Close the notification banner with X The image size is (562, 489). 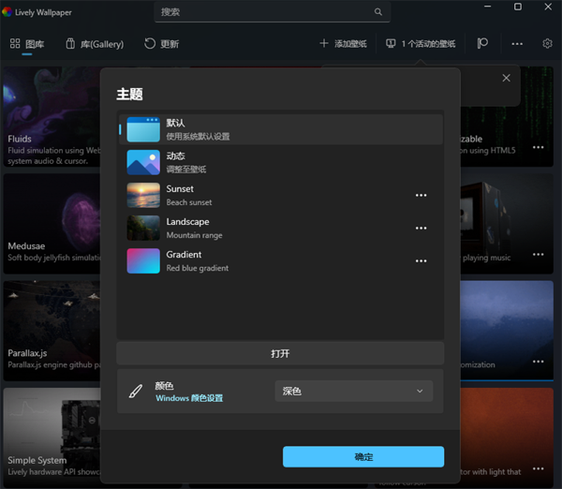[507, 78]
